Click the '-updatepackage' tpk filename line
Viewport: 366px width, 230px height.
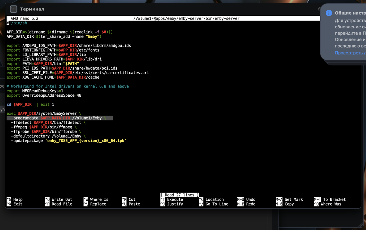[x=69, y=141]
